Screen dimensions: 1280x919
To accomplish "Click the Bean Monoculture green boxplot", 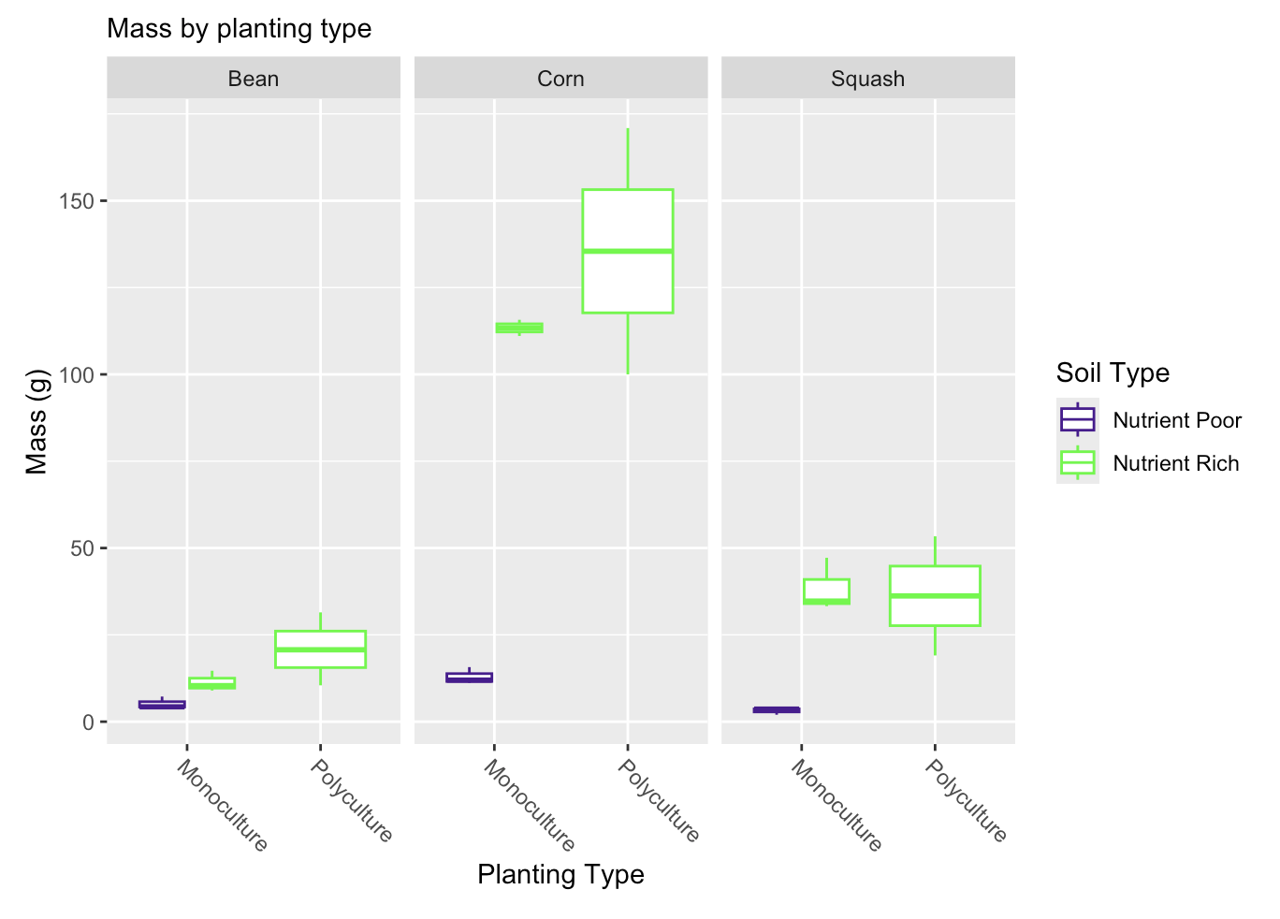I will pos(212,682).
